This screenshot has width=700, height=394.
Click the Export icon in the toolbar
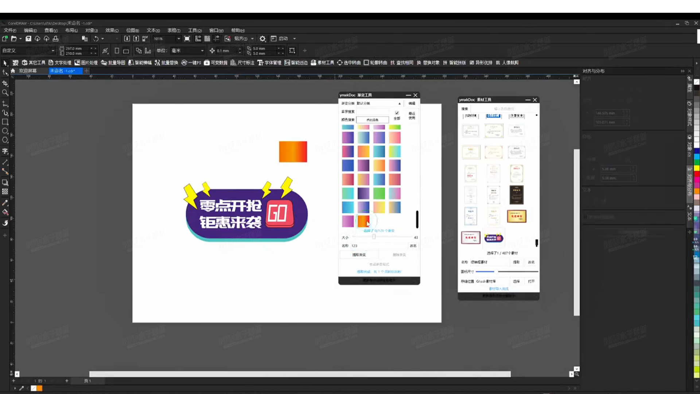(136, 38)
